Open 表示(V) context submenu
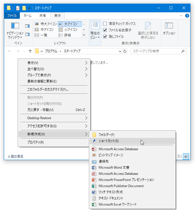 [54, 63]
